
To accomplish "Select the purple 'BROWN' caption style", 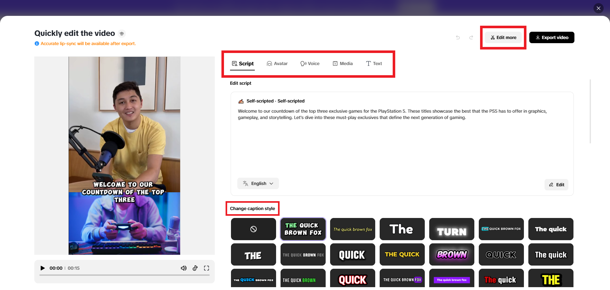I will pyautogui.click(x=452, y=254).
